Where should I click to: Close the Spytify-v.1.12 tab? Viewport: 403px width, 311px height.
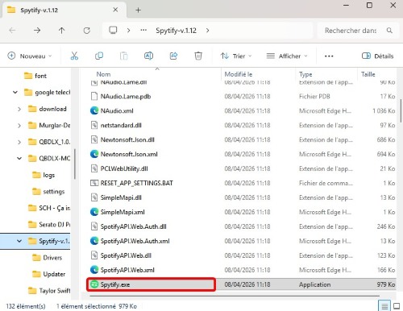tap(115, 10)
